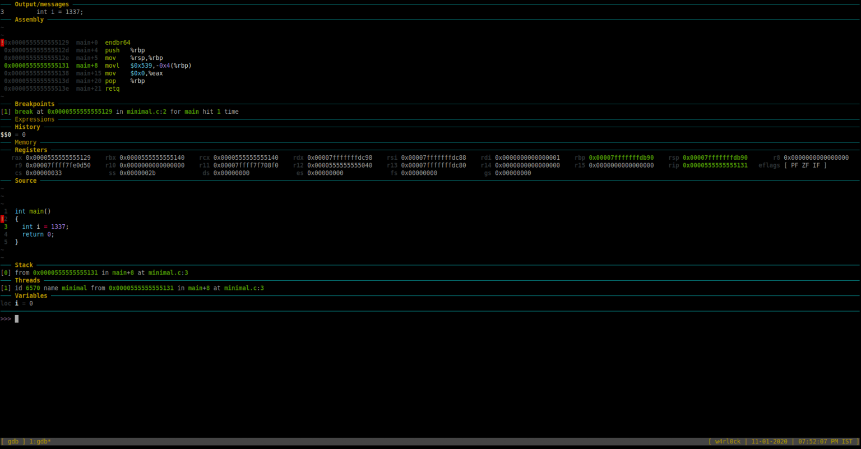The image size is (861, 449).
Task: Select the Registers section header
Action: tap(31, 150)
